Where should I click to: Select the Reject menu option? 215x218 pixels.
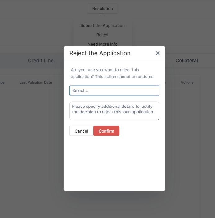point(102,35)
